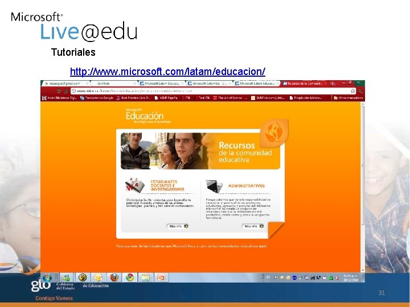Open 'The Art of Service' bookmark
Screen dimensions: 410x307
click(230, 98)
